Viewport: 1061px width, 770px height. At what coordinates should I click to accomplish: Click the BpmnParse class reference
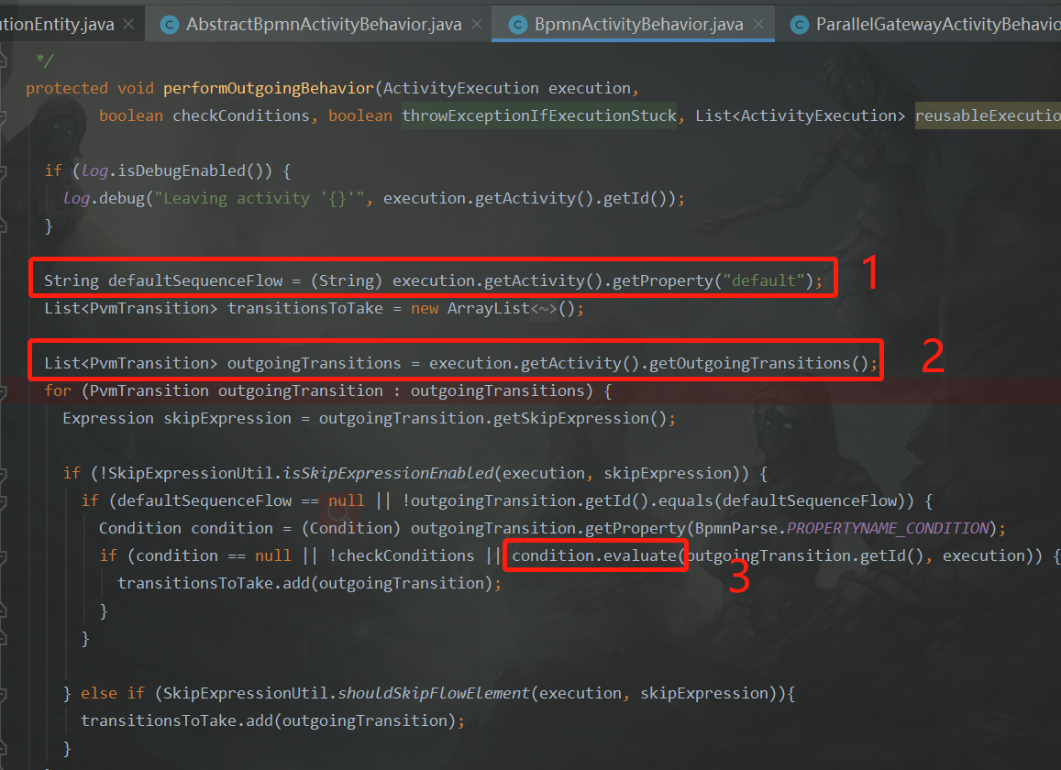(736, 528)
